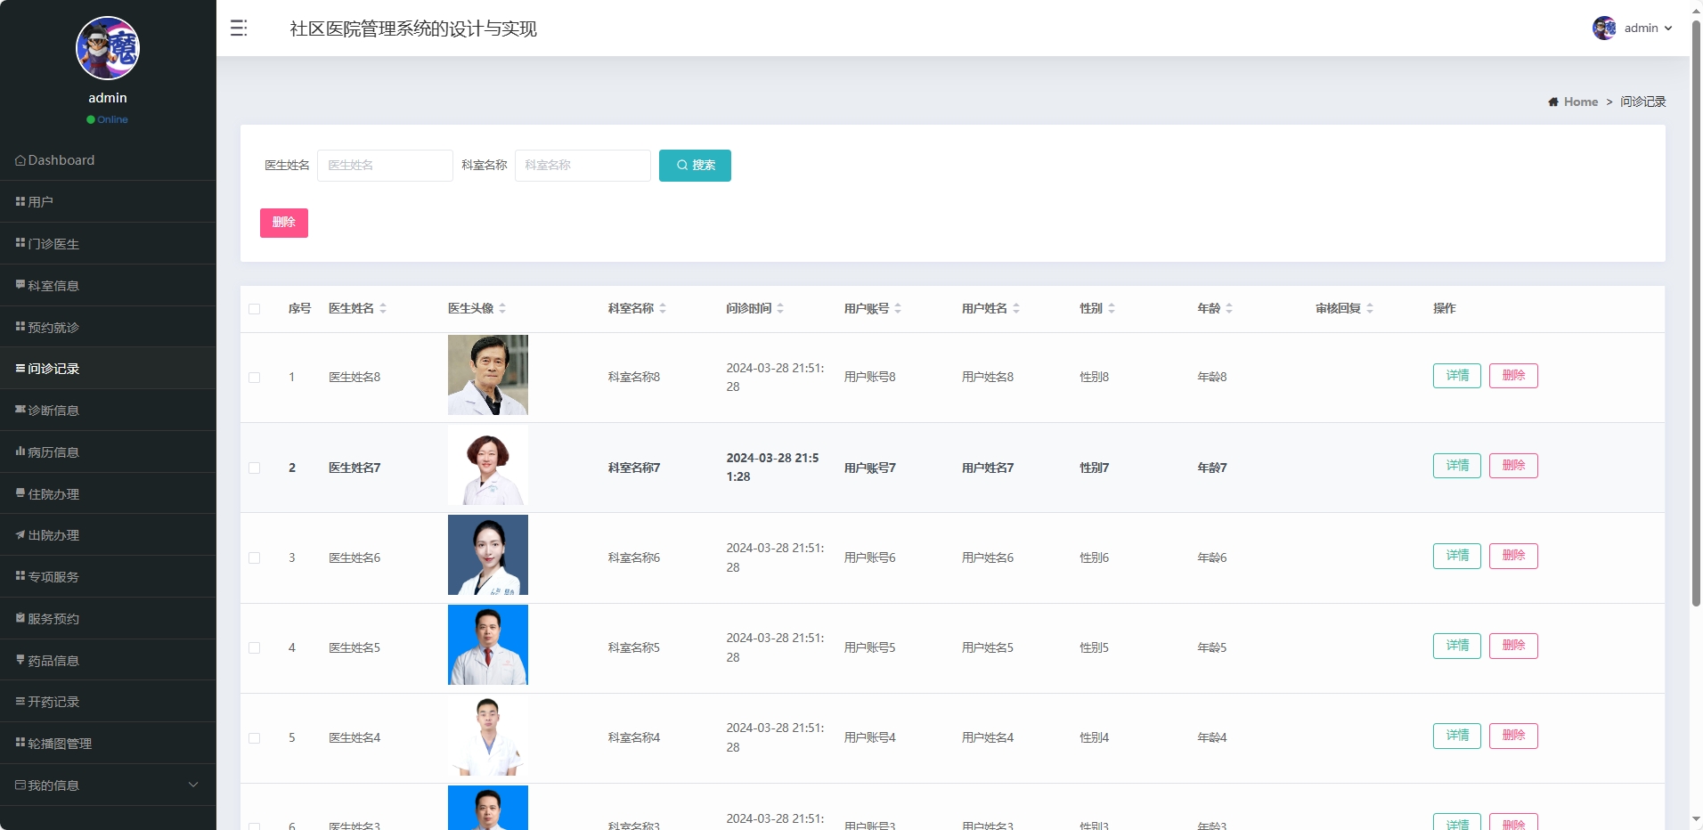Open the Dashboard menu item

pyautogui.click(x=108, y=160)
